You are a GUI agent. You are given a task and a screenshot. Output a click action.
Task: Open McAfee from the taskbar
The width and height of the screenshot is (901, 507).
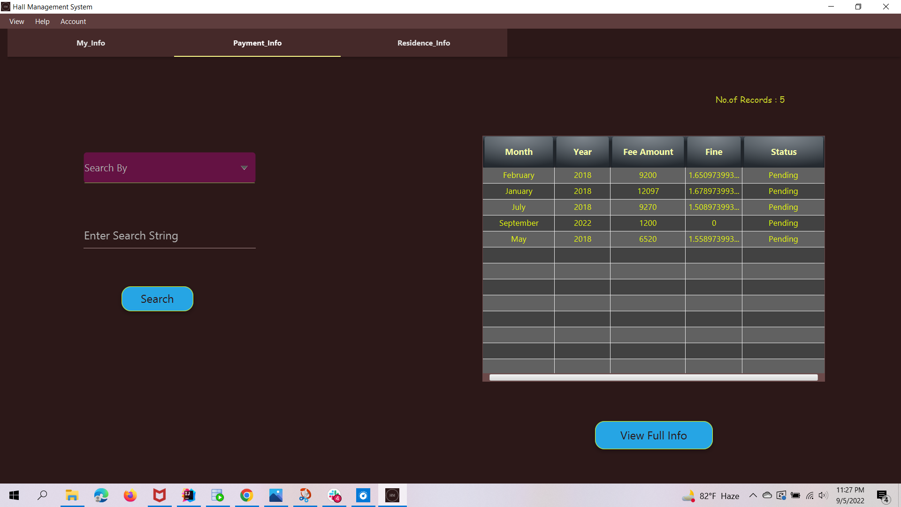[159, 495]
